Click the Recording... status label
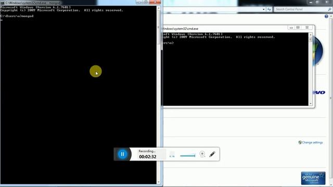The width and height of the screenshot is (333, 187). [147, 151]
